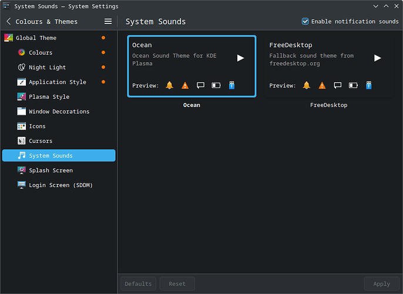Play the Ocean sound theme demo

tap(240, 58)
